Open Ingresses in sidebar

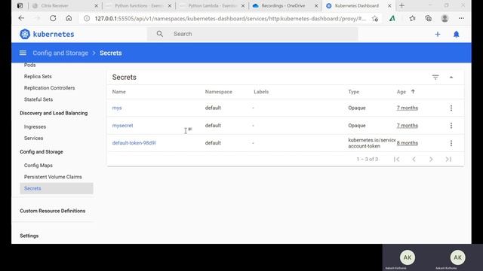pos(35,126)
